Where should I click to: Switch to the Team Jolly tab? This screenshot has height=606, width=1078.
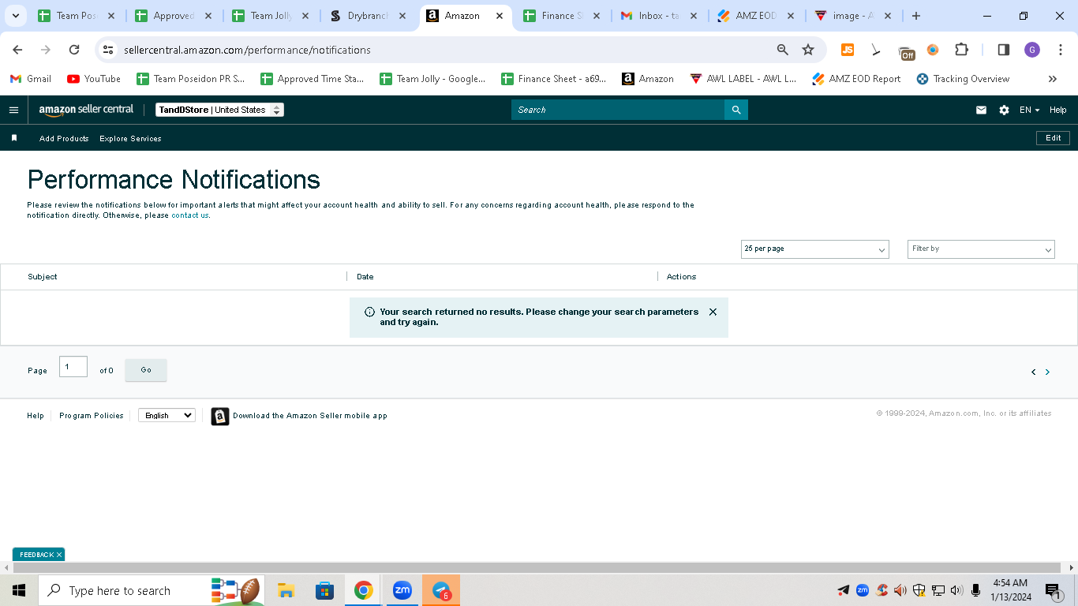(271, 16)
